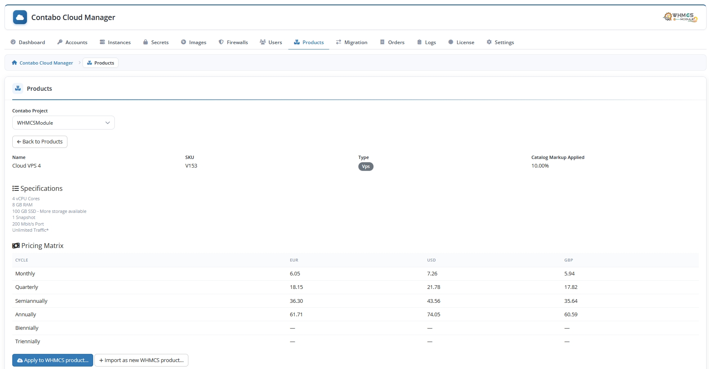Select the Monthly cycle row label
The width and height of the screenshot is (709, 369).
coord(25,273)
